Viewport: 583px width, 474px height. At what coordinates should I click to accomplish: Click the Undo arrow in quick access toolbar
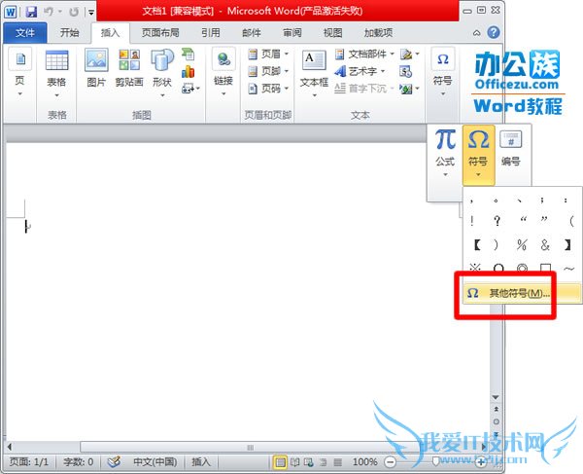(49, 12)
